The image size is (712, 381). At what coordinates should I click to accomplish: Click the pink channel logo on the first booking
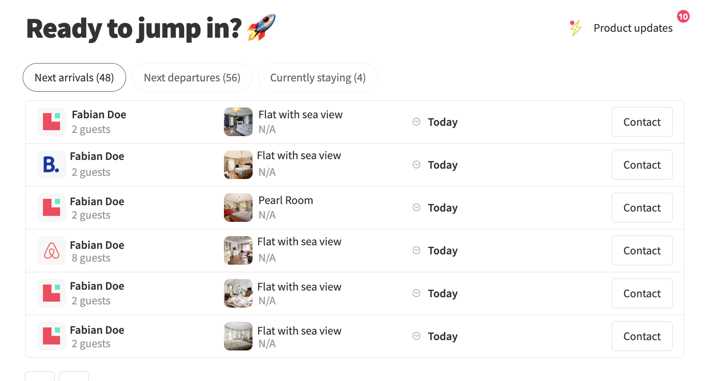pos(51,122)
